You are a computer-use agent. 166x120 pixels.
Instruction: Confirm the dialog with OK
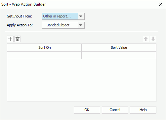tap(87, 110)
